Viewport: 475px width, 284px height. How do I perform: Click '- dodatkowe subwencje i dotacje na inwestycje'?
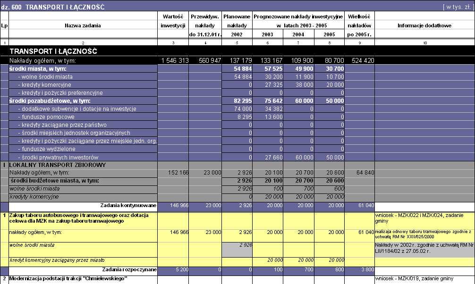[77, 109]
